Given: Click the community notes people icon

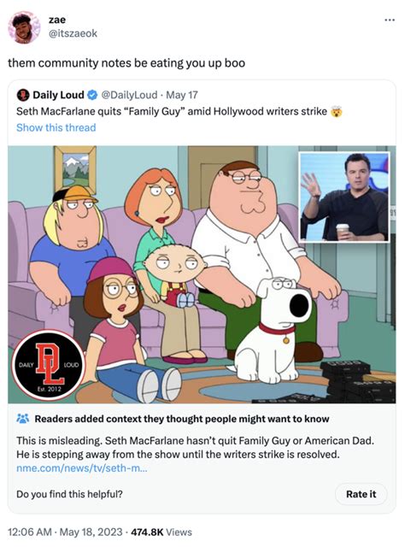Looking at the screenshot, I should (23, 419).
